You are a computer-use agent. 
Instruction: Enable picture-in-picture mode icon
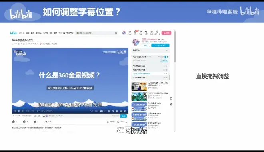click(x=113, y=111)
